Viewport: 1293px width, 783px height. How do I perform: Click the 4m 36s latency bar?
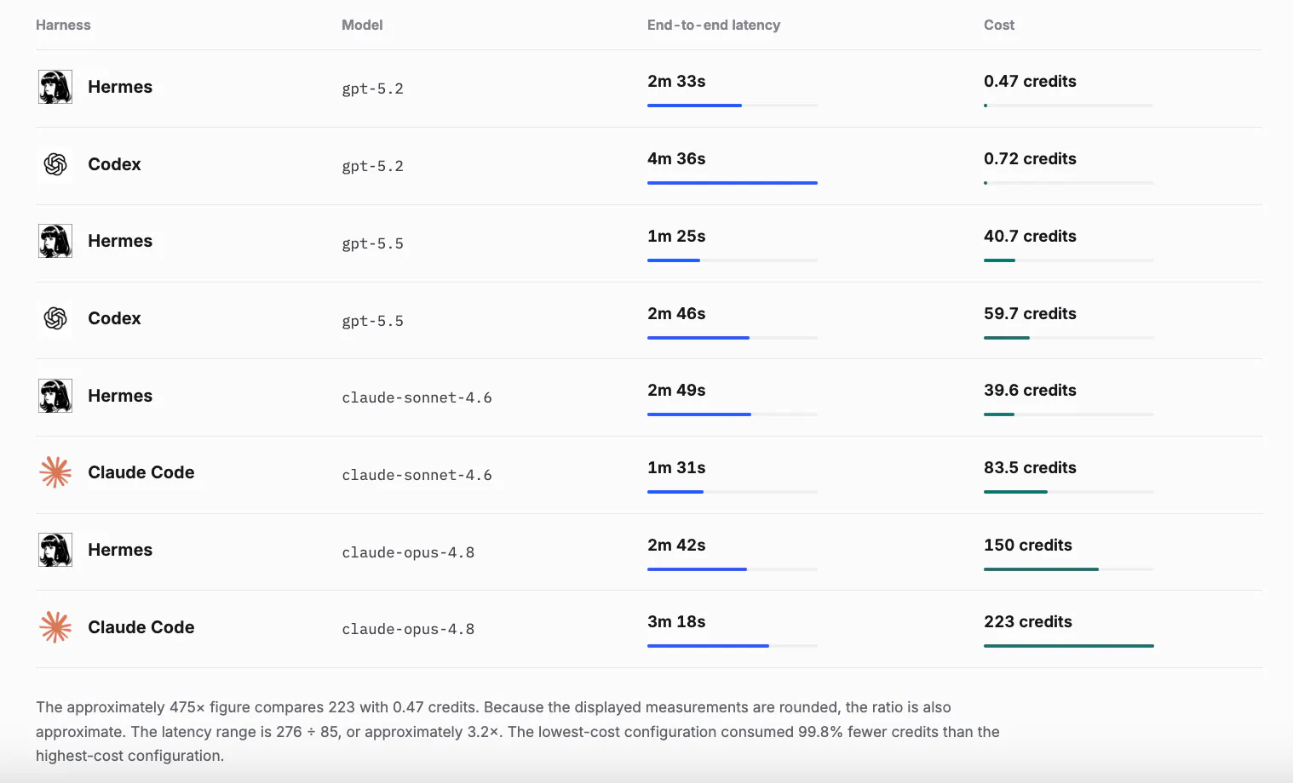[733, 183]
